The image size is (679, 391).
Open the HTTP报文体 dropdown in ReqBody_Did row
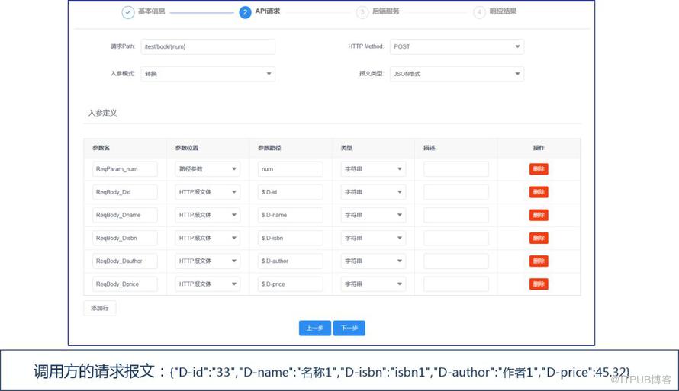tap(208, 192)
